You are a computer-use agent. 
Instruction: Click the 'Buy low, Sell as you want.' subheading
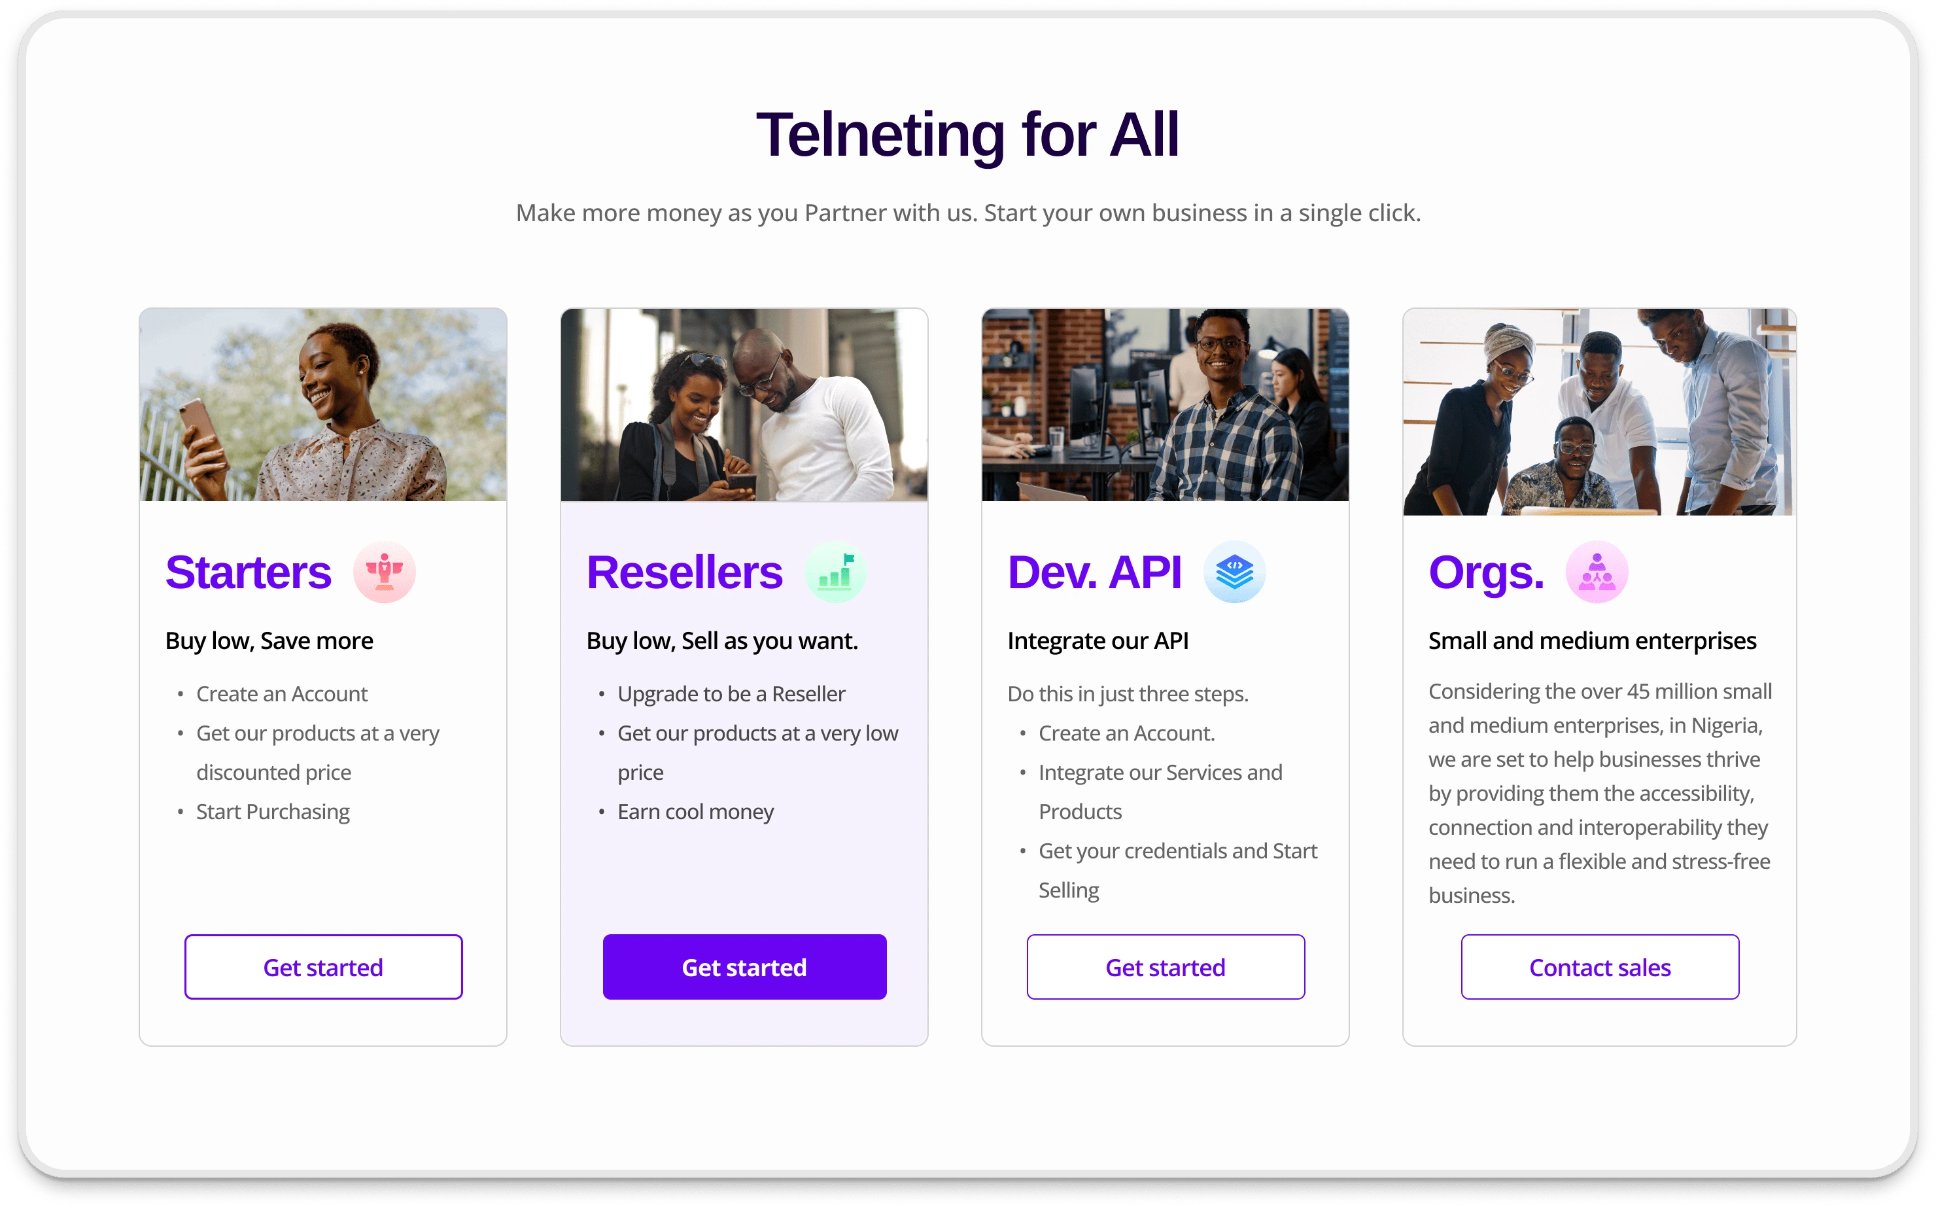[x=722, y=641]
